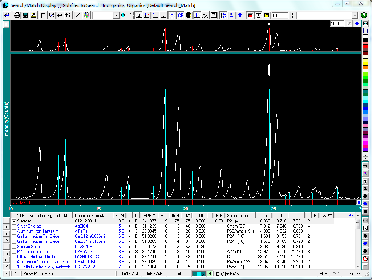Uncheck the Sucrose phase checkbox
Image resolution: width=372 pixels, height=280 pixels.
click(14, 221)
